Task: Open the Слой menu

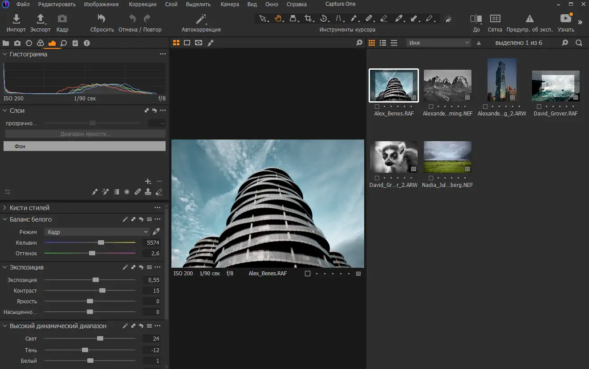Action: pos(171,4)
